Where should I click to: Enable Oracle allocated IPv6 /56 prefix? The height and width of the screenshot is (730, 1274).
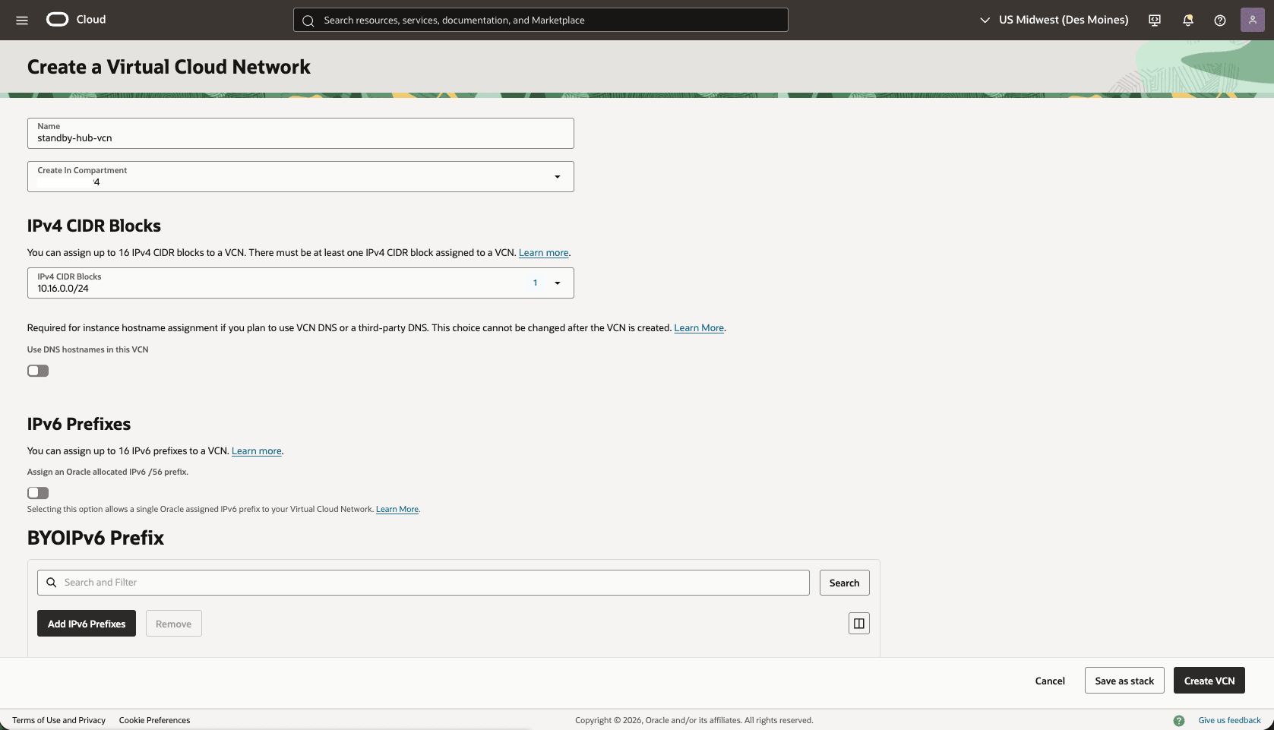click(37, 493)
